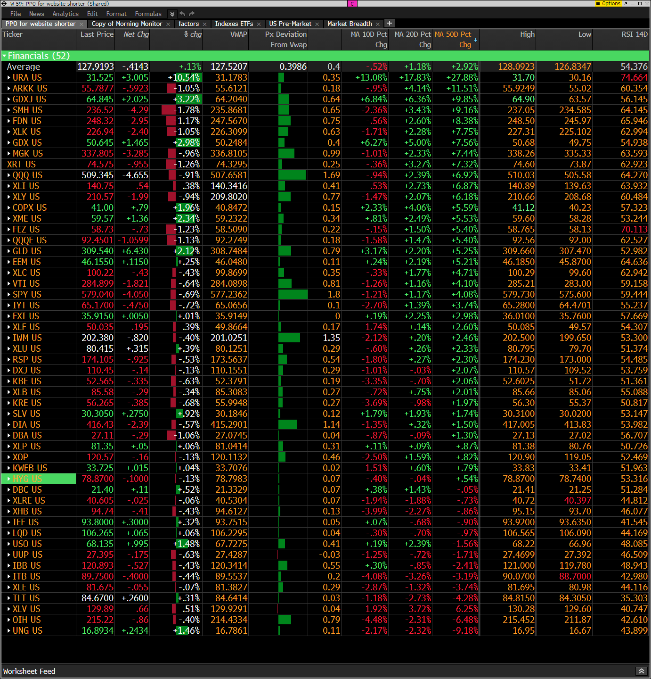The width and height of the screenshot is (651, 679).
Task: Sort by the VWAP column header
Action: pos(226,40)
